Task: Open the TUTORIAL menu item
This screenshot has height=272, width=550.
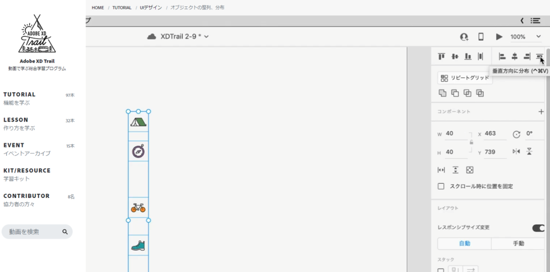Action: pyautogui.click(x=19, y=94)
